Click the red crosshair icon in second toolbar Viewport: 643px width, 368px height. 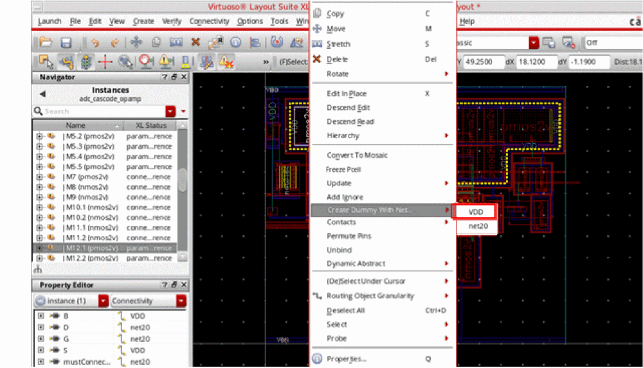tap(105, 62)
